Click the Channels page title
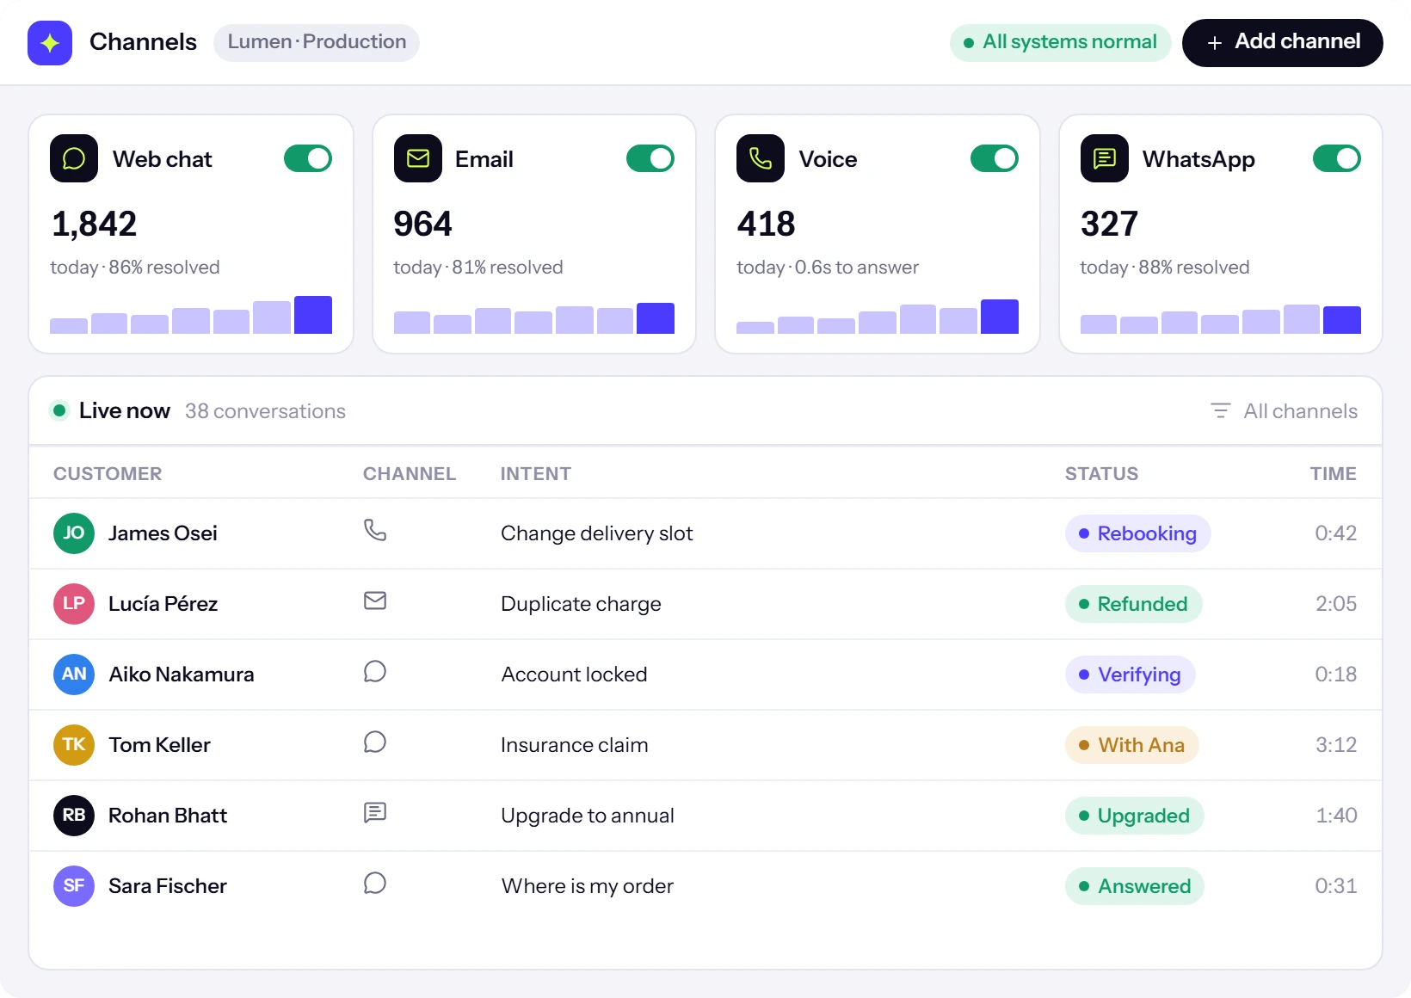This screenshot has width=1411, height=998. click(143, 42)
